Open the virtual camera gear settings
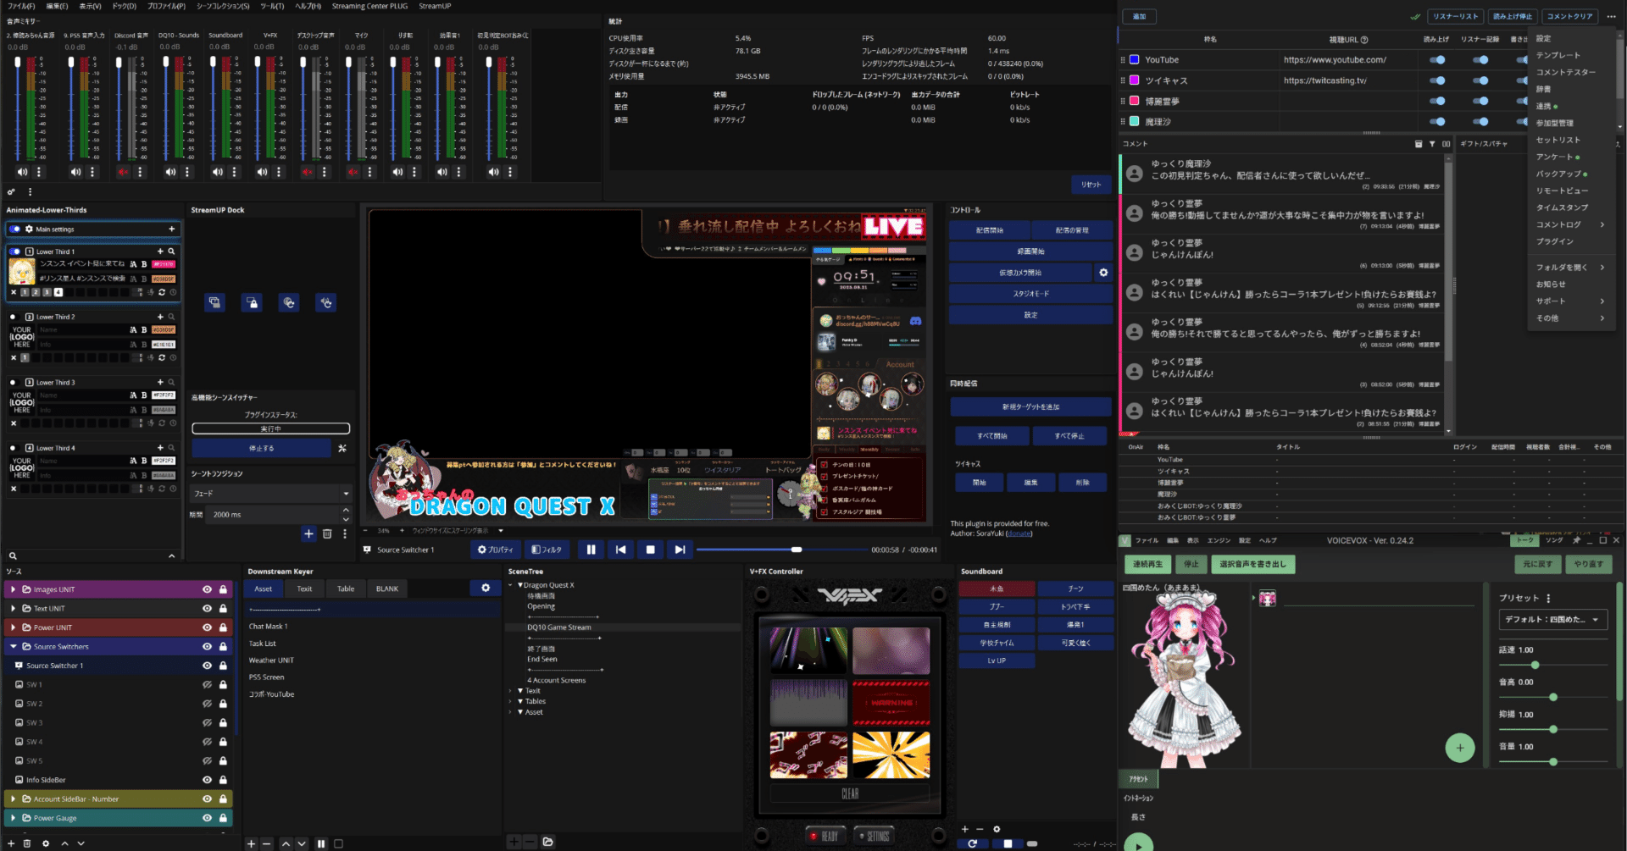 pyautogui.click(x=1103, y=273)
